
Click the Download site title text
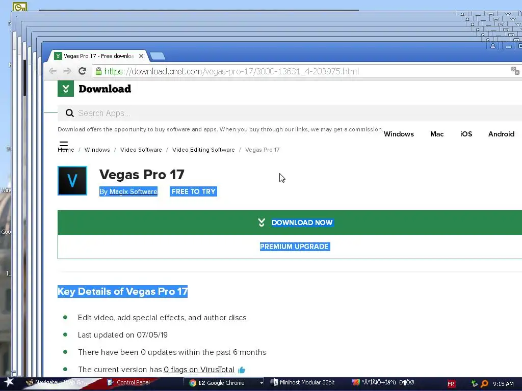(x=105, y=89)
